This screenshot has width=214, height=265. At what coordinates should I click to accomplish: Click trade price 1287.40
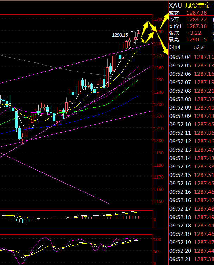204,108
